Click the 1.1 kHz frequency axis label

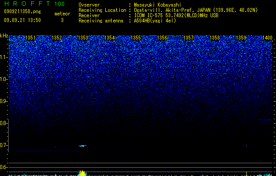pyautogui.click(x=4, y=57)
